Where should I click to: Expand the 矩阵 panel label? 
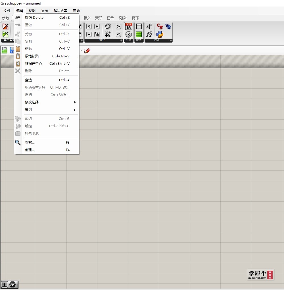139,40
